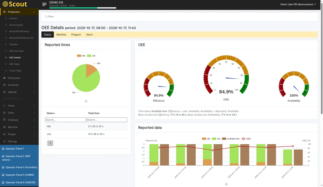Open the OEE Overview page
The image size is (323, 187).
tap(16, 51)
